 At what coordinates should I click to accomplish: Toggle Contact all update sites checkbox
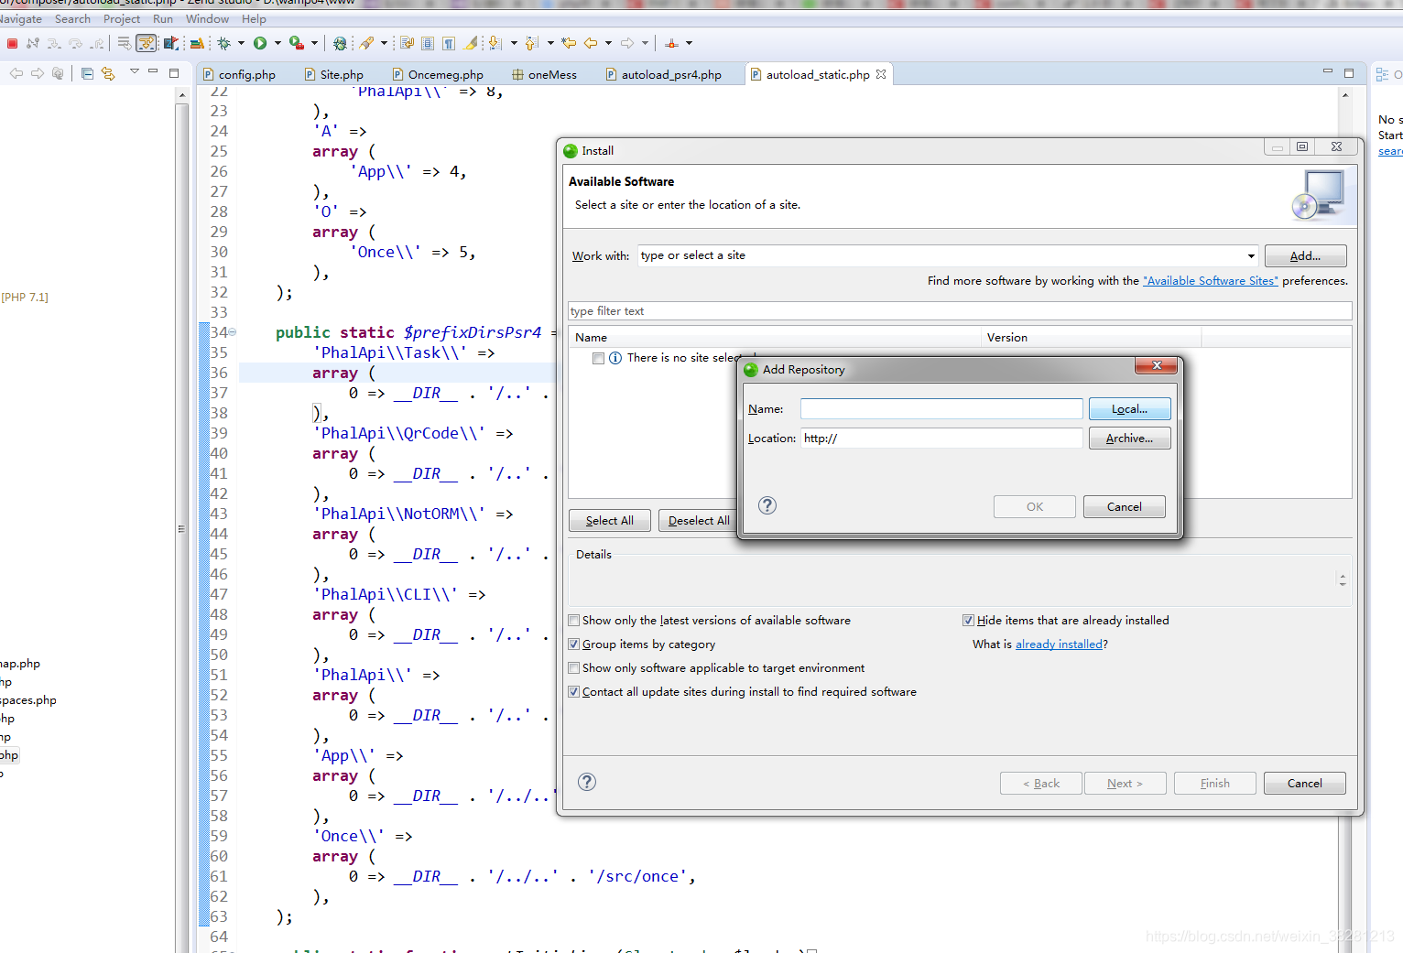[574, 692]
